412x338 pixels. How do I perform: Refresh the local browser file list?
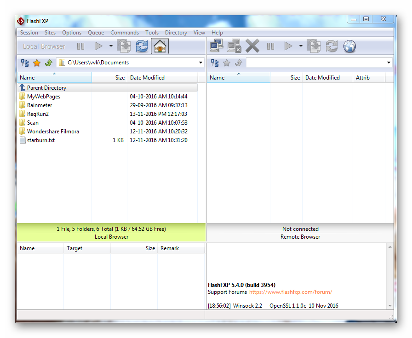[142, 46]
